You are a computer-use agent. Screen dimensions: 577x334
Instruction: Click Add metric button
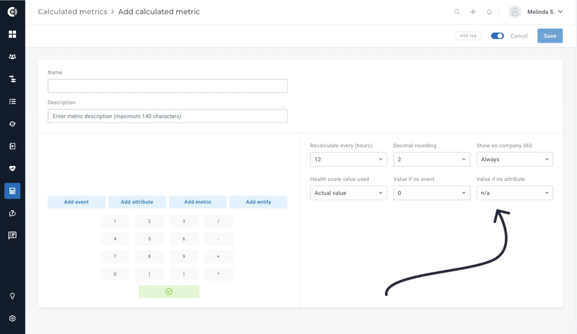pyautogui.click(x=198, y=202)
